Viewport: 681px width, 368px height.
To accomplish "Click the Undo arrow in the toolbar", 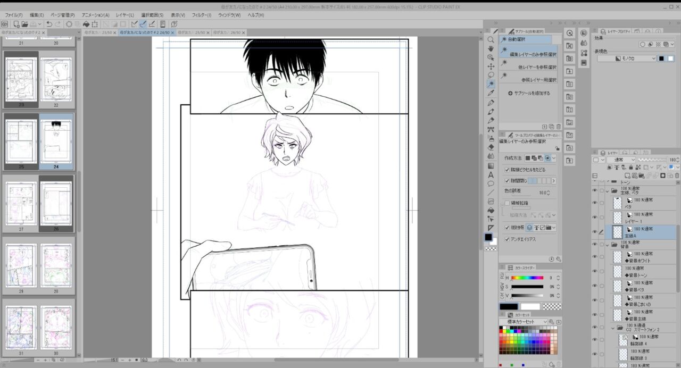I will pos(49,24).
